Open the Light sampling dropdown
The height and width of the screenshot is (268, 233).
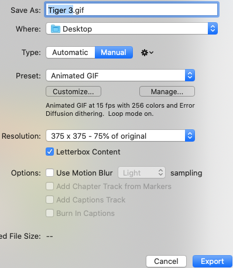(x=142, y=173)
